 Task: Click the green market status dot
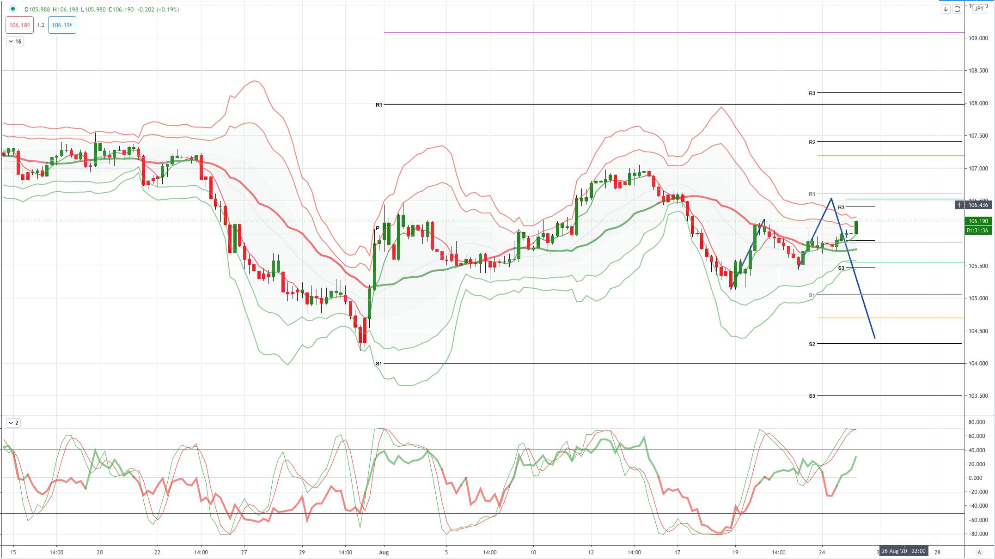pyautogui.click(x=12, y=9)
